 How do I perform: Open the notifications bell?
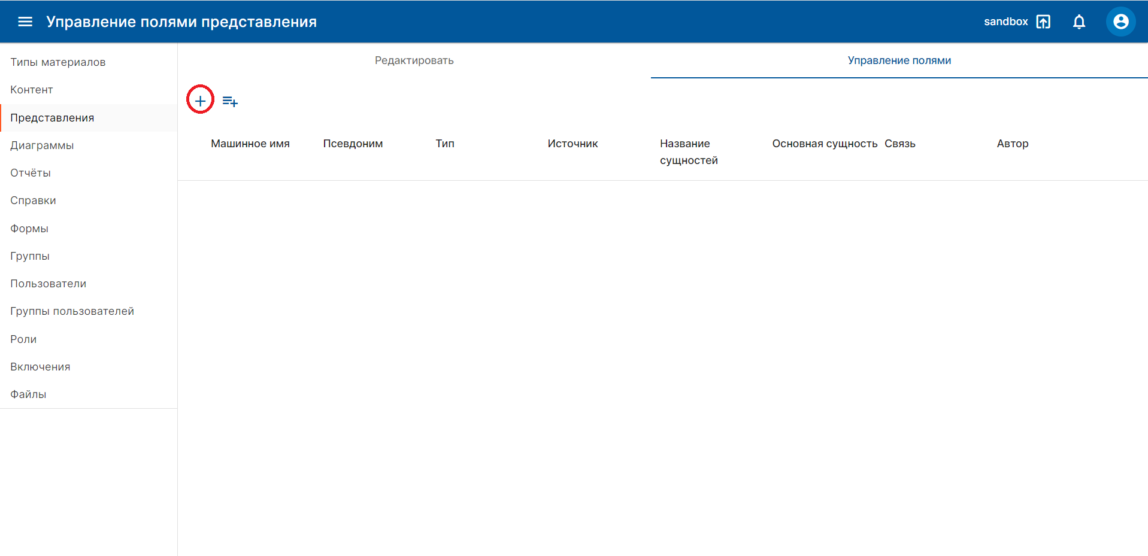pyautogui.click(x=1079, y=22)
